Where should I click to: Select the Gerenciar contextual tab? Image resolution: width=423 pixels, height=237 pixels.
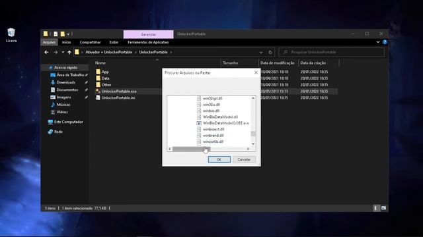pos(148,34)
